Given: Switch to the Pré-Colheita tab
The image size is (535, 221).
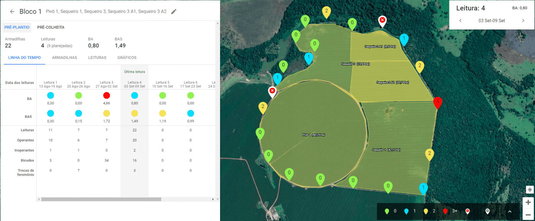Looking at the screenshot, I should tap(51, 28).
